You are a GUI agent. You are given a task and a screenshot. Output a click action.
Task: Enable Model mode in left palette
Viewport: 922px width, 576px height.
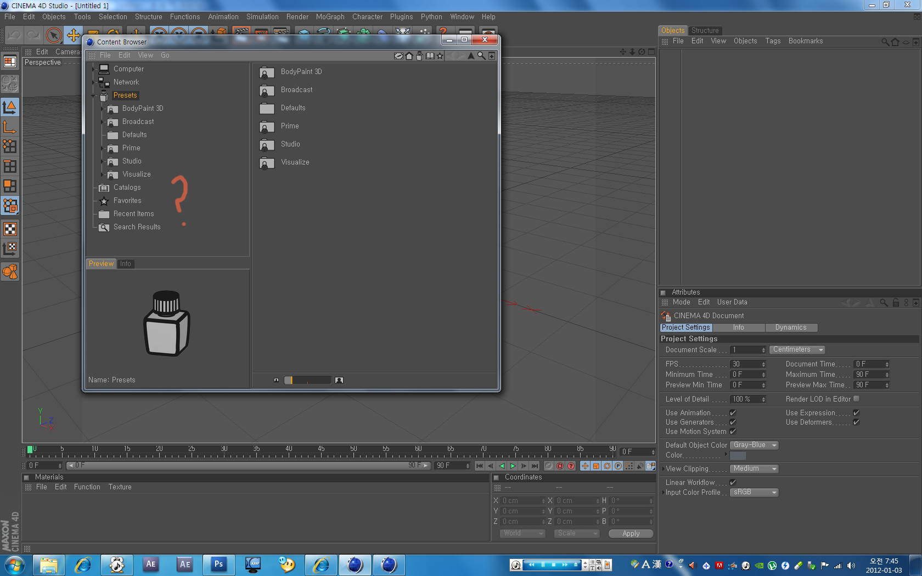(10, 107)
